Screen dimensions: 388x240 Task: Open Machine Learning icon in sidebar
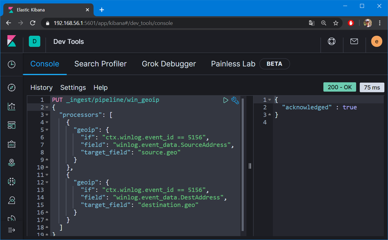(x=11, y=181)
